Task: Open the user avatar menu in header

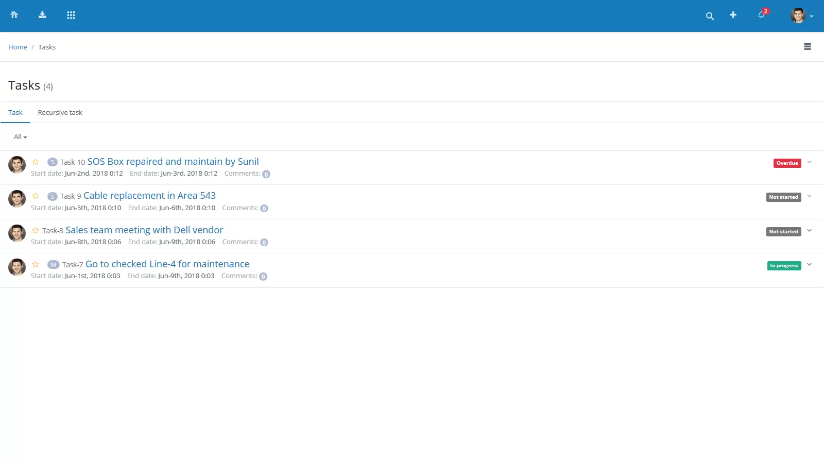Action: (x=801, y=15)
